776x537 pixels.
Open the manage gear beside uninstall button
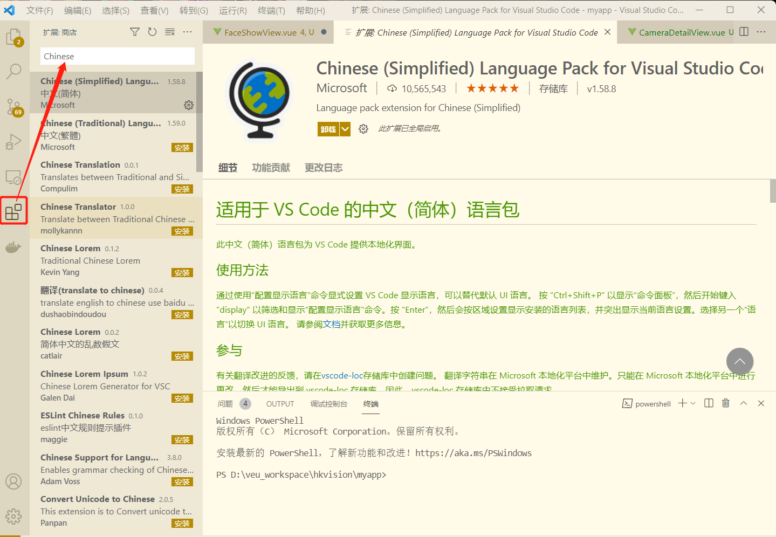point(363,129)
